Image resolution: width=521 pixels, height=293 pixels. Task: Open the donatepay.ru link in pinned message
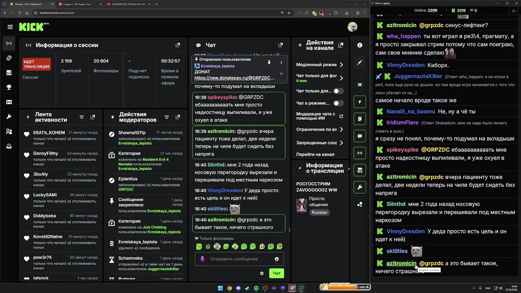click(234, 78)
